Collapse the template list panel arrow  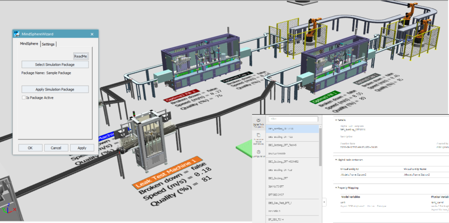tap(324, 202)
